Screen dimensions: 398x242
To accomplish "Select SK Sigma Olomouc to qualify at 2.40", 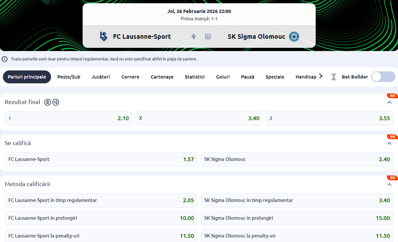I will 297,159.
